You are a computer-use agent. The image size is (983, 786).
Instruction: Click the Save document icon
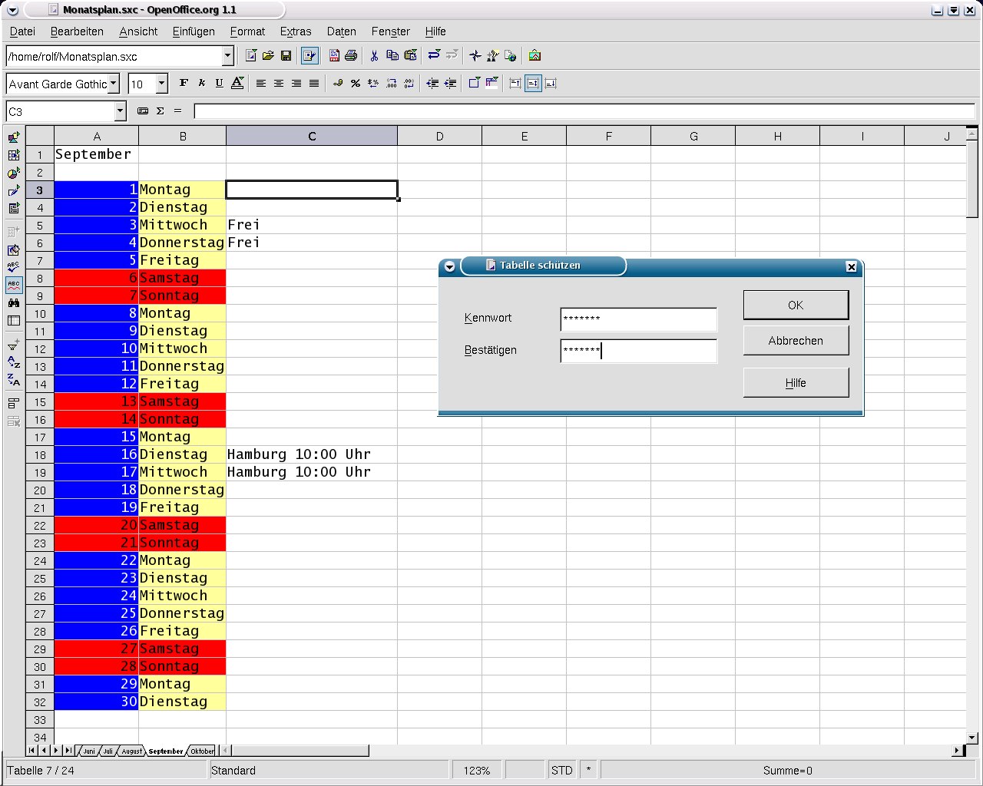coord(286,56)
